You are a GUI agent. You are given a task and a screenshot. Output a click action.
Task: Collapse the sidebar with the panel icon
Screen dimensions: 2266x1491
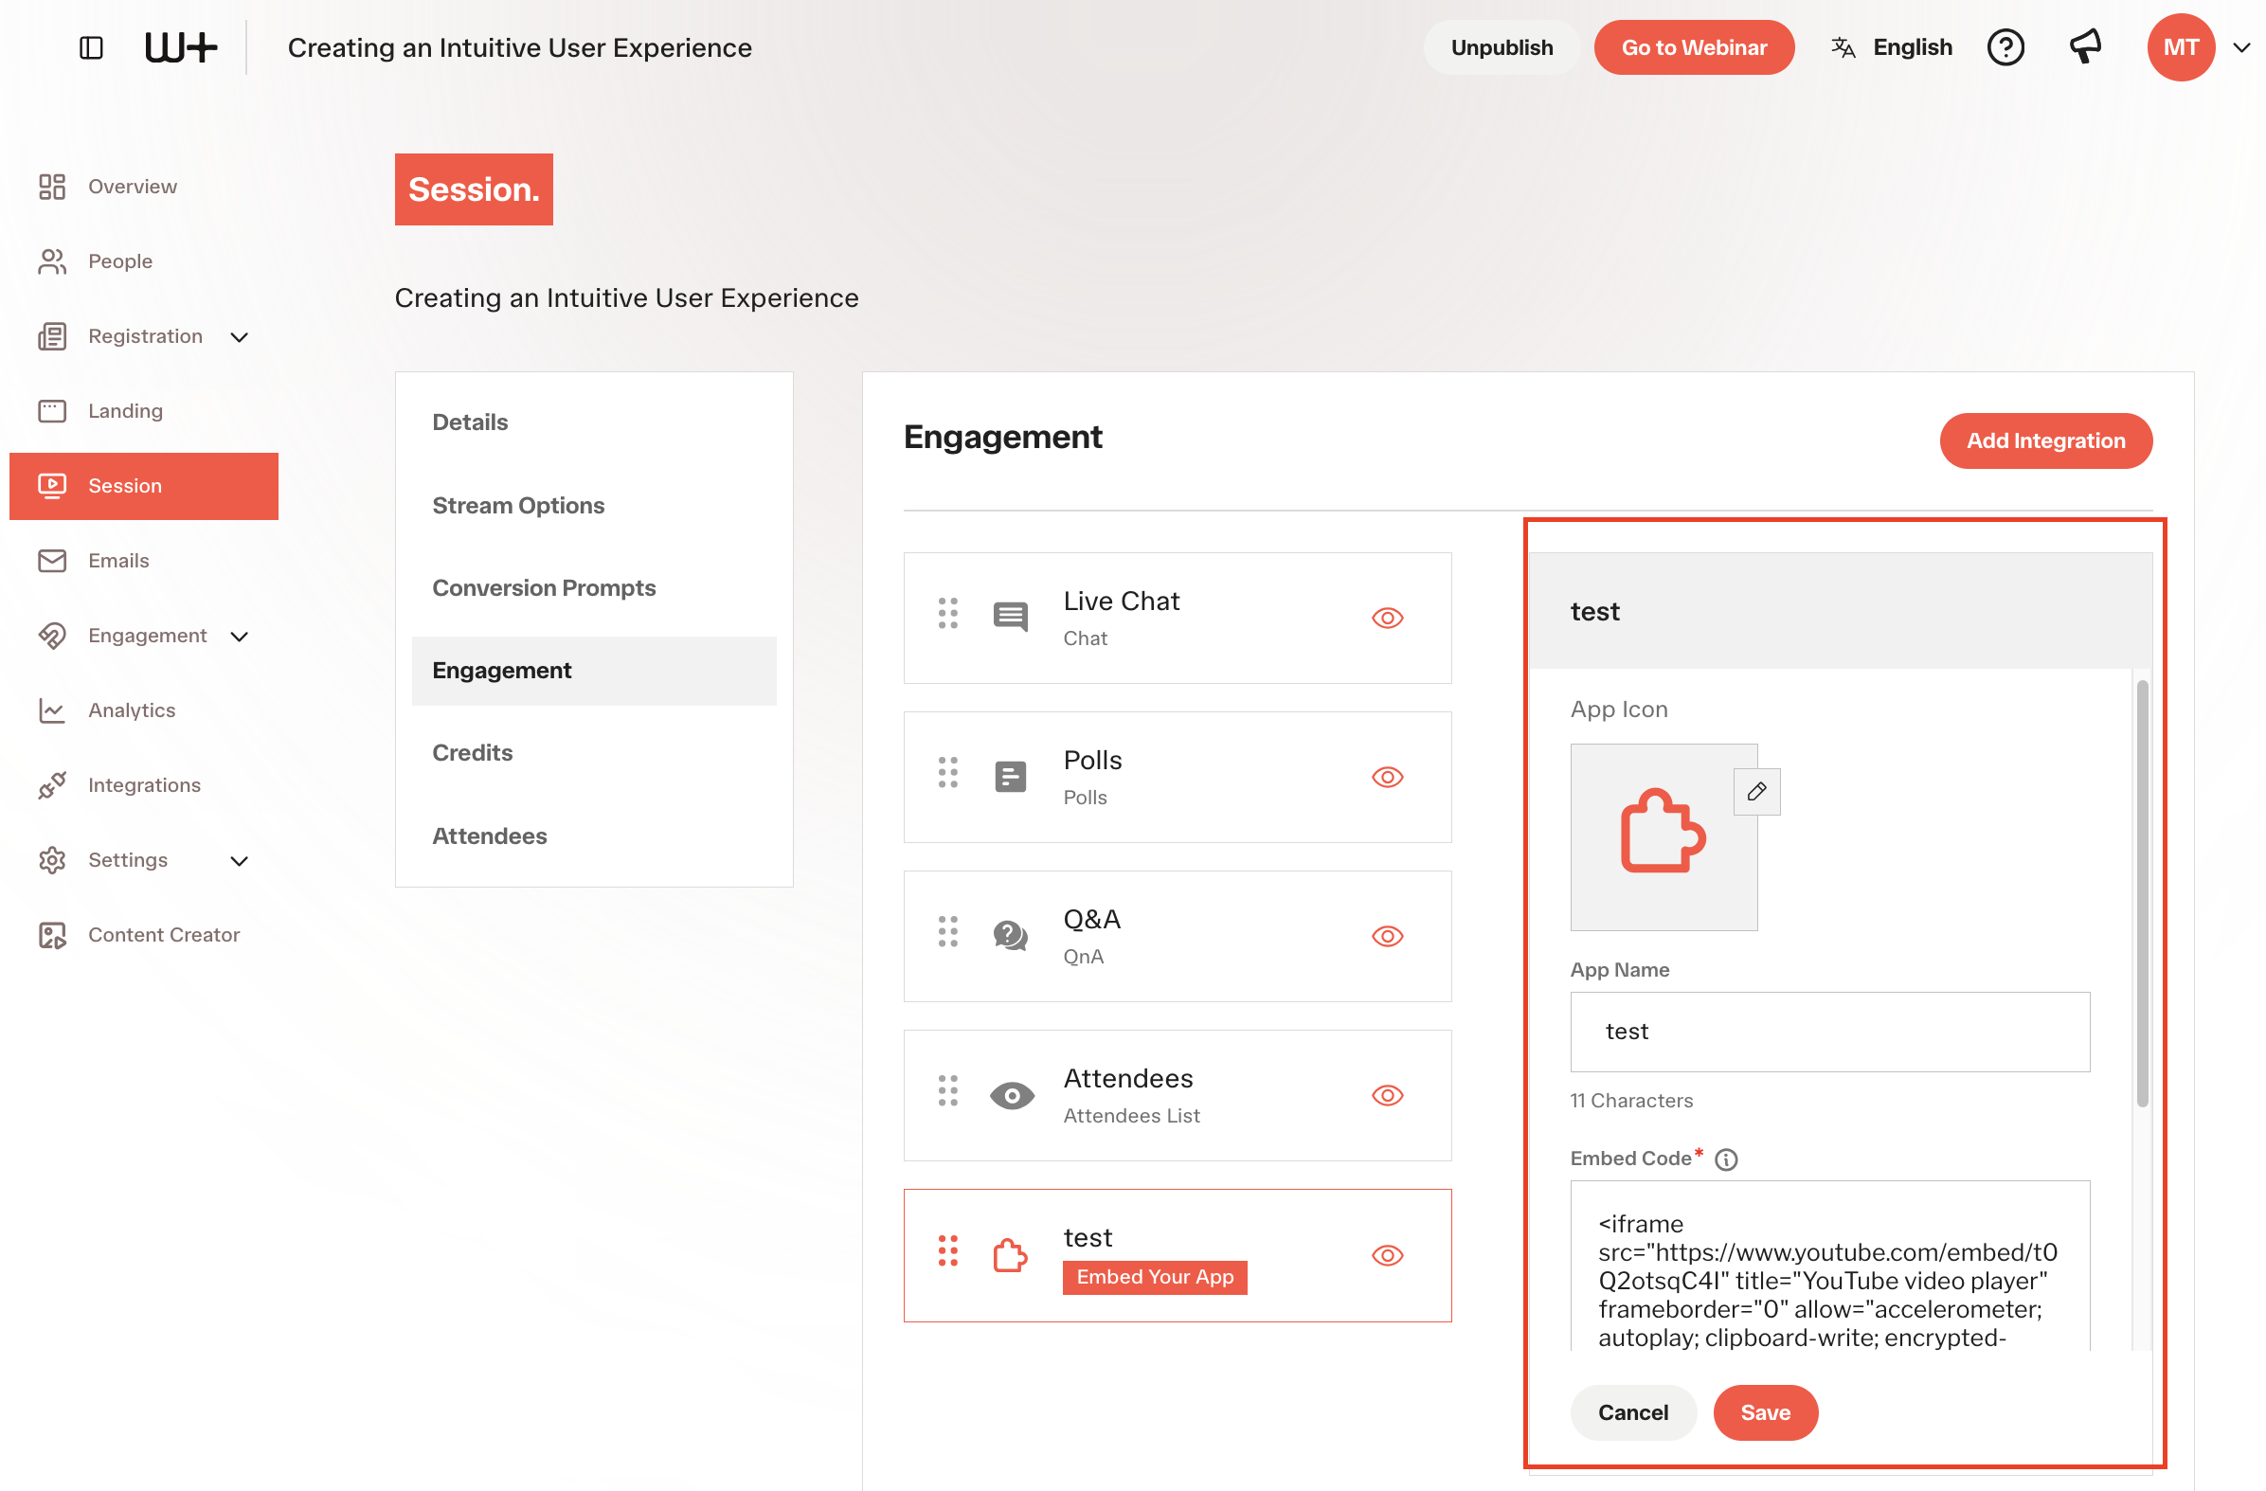pos(91,47)
